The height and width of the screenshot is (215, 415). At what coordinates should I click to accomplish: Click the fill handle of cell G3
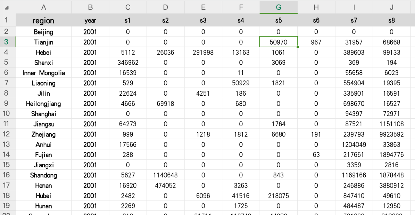pos(298,47)
